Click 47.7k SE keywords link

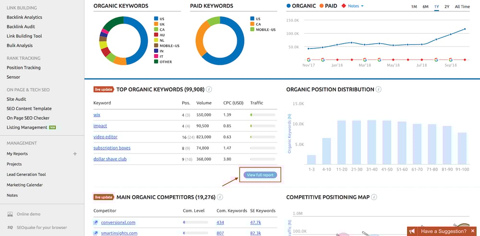256,223
